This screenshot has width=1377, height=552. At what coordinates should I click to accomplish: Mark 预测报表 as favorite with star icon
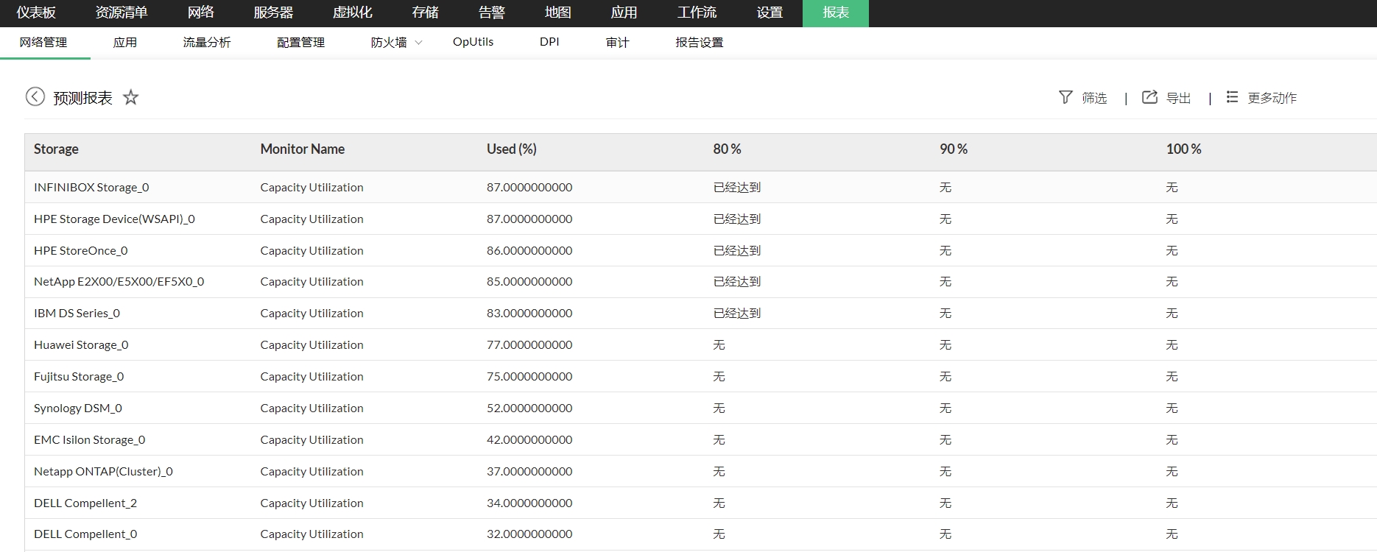130,97
